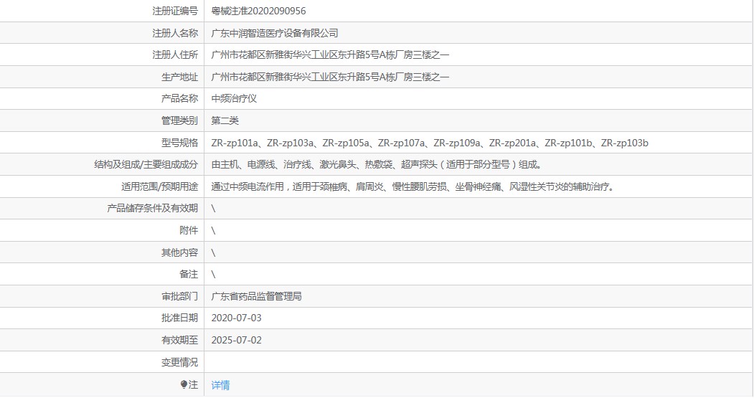This screenshot has width=754, height=398.
Task: Click the 注册证编号 label
Action: coord(175,11)
